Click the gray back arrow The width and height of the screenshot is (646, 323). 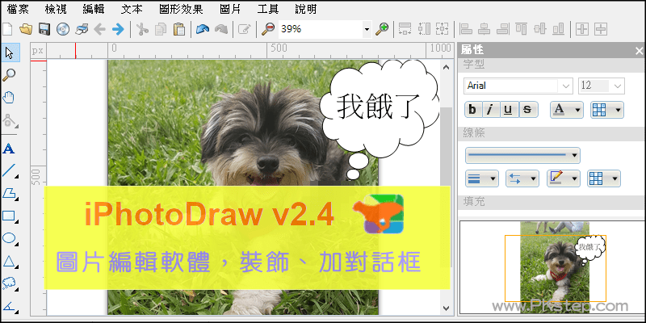(x=99, y=29)
